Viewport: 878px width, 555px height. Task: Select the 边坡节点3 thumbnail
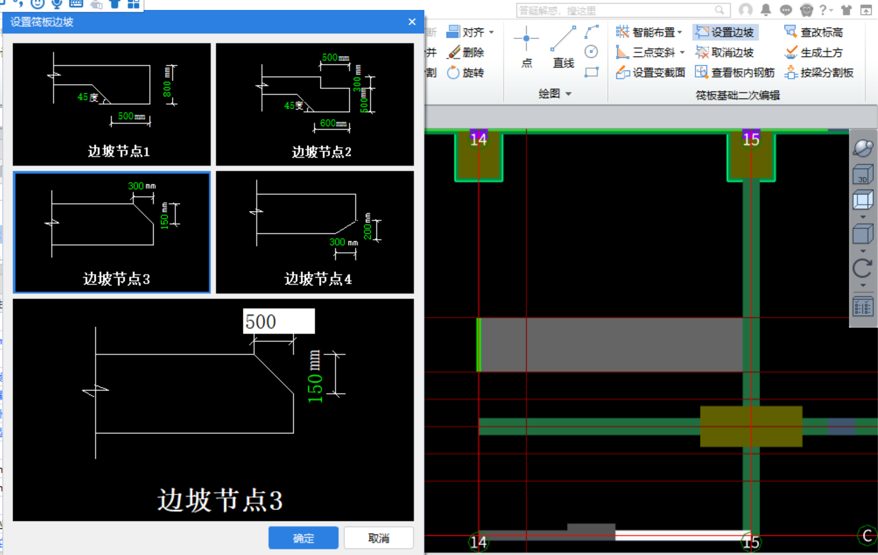coord(112,232)
